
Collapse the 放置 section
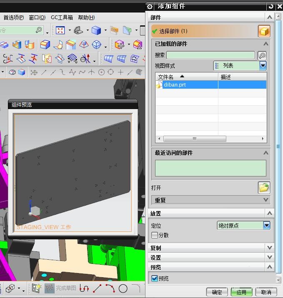pyautogui.click(x=269, y=213)
